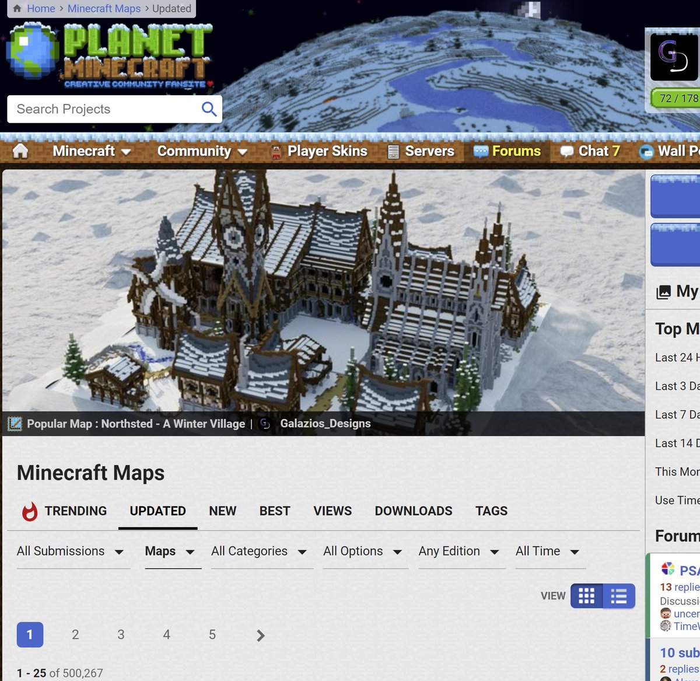Click the Planet Minecraft logo

pos(111,56)
